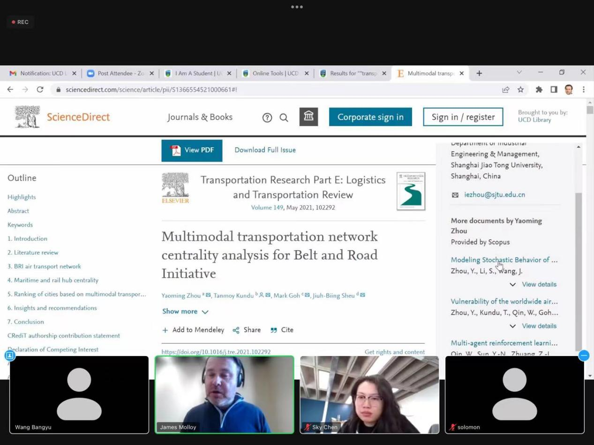The image size is (594, 445).
Task: Click the ScienceDirect help question mark icon
Action: click(x=267, y=118)
